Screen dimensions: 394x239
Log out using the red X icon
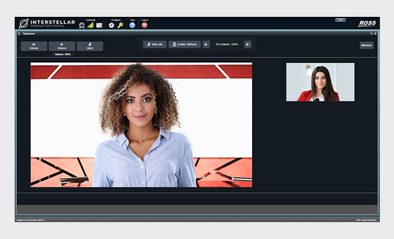coord(145,25)
